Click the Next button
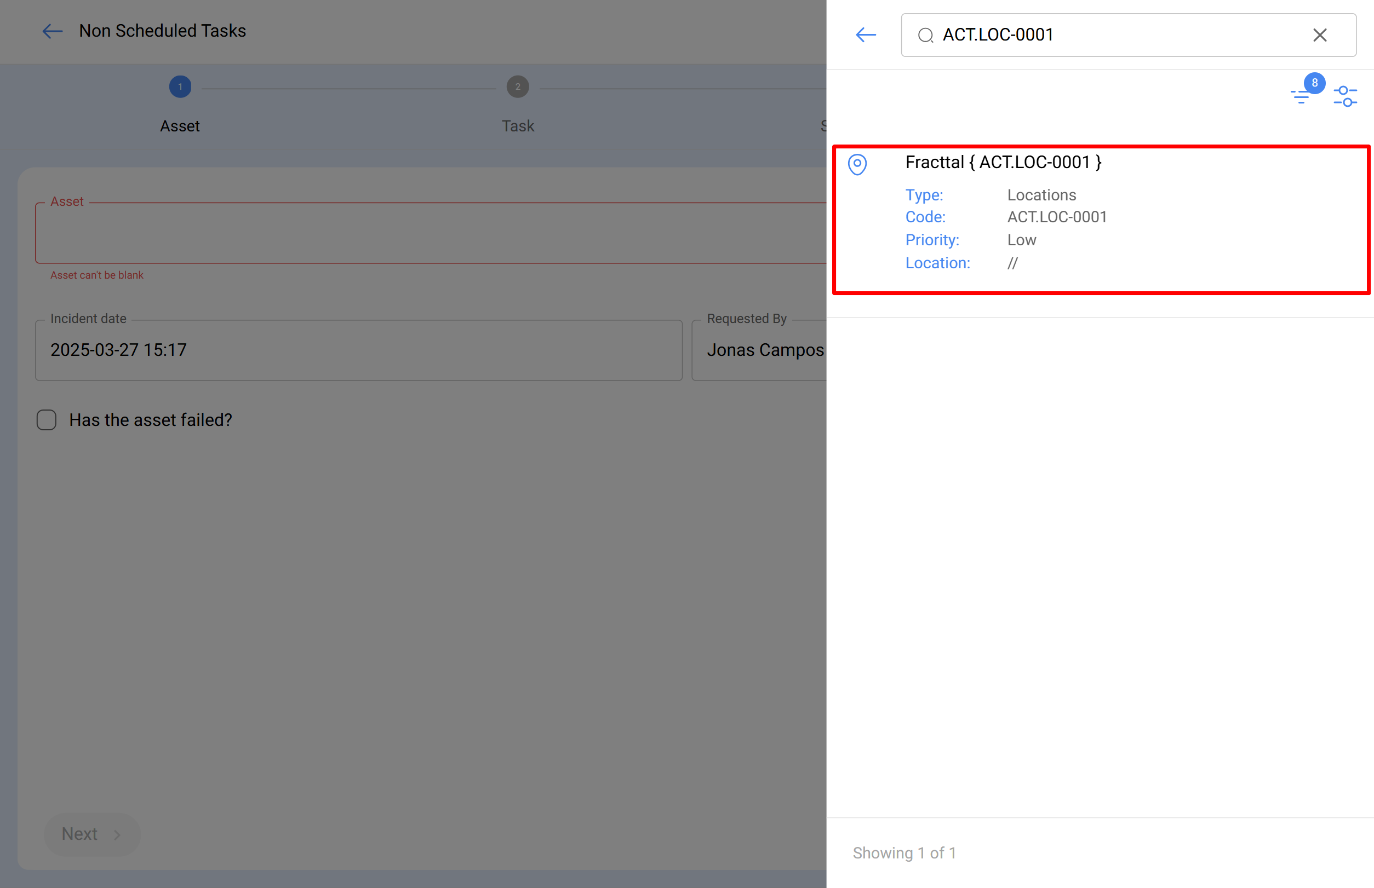Viewport: 1374px width, 888px height. click(91, 834)
